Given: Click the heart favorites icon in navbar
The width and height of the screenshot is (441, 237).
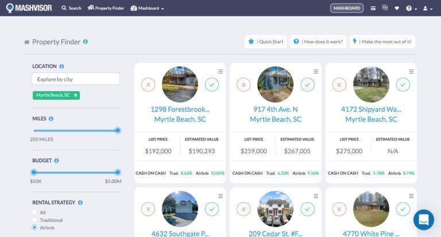Looking at the screenshot, I should click(x=397, y=8).
